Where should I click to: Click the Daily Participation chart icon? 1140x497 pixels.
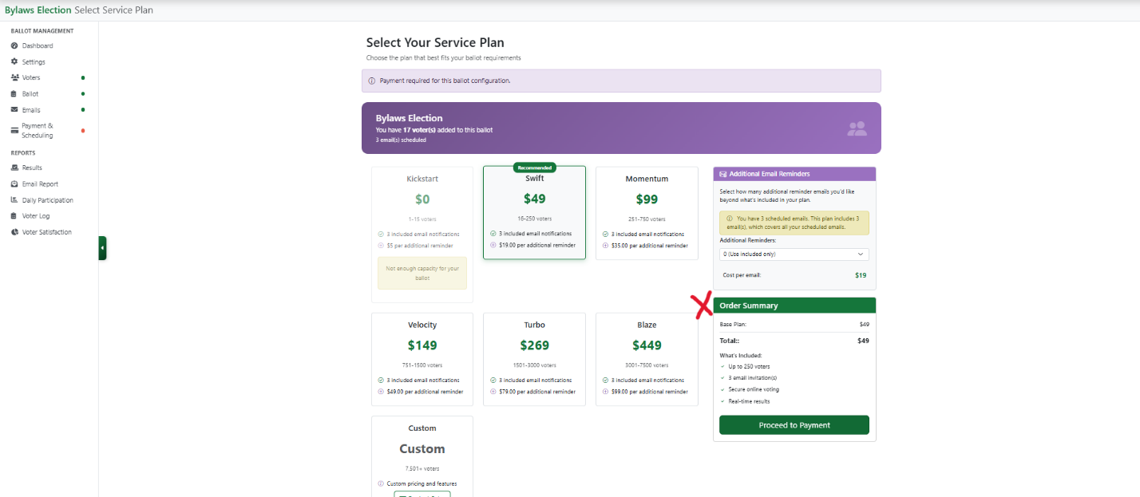[x=14, y=199]
